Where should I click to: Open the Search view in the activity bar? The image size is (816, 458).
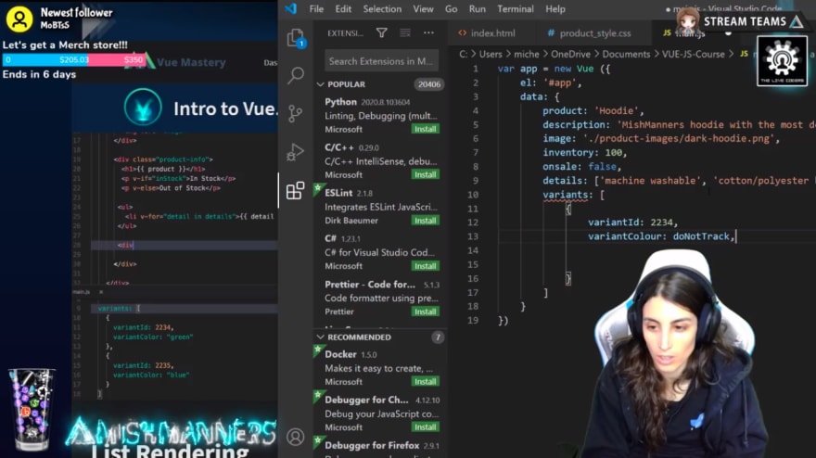tap(295, 75)
